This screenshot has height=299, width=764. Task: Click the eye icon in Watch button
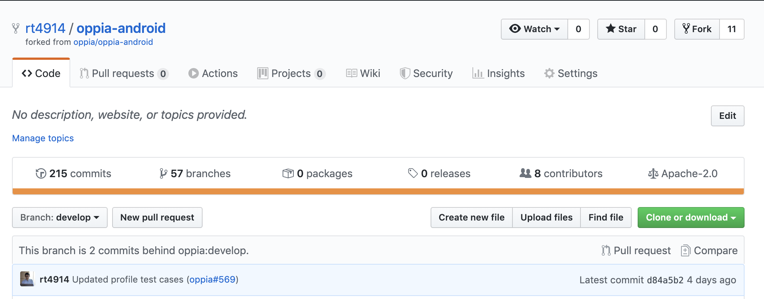coord(515,28)
